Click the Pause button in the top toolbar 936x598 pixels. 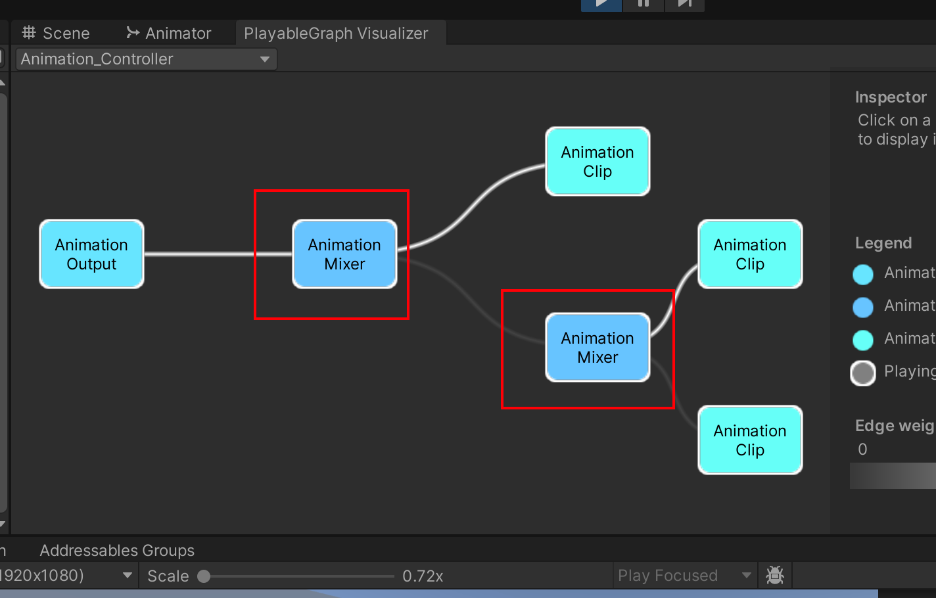643,4
